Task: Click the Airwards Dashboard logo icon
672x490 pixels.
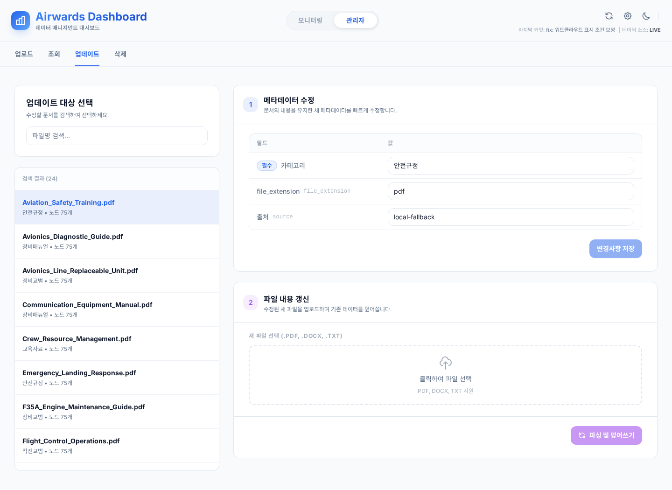Action: [x=21, y=21]
